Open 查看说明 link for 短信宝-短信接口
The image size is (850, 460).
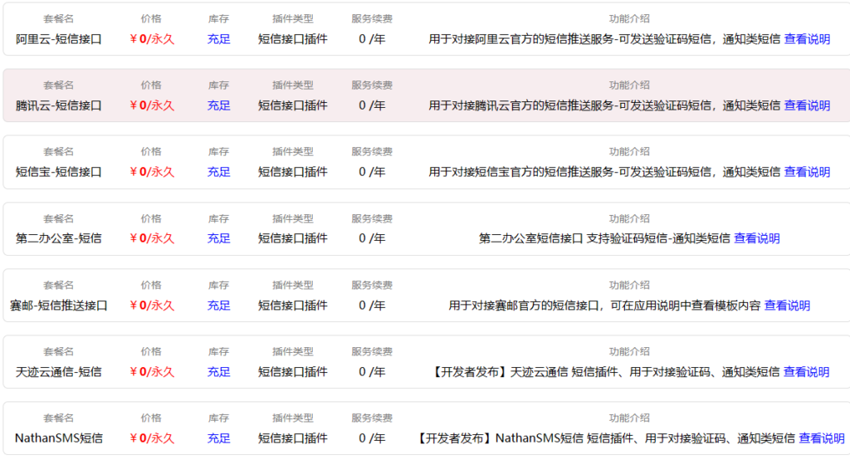coord(807,172)
